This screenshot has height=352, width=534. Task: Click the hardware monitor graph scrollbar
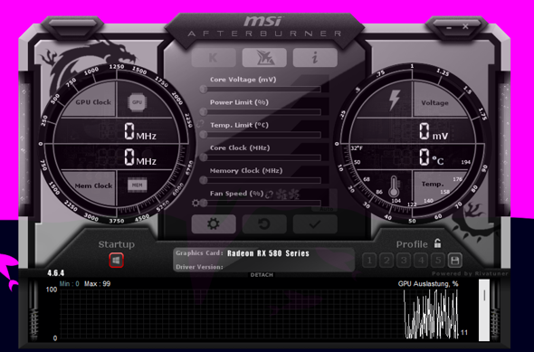[484, 310]
